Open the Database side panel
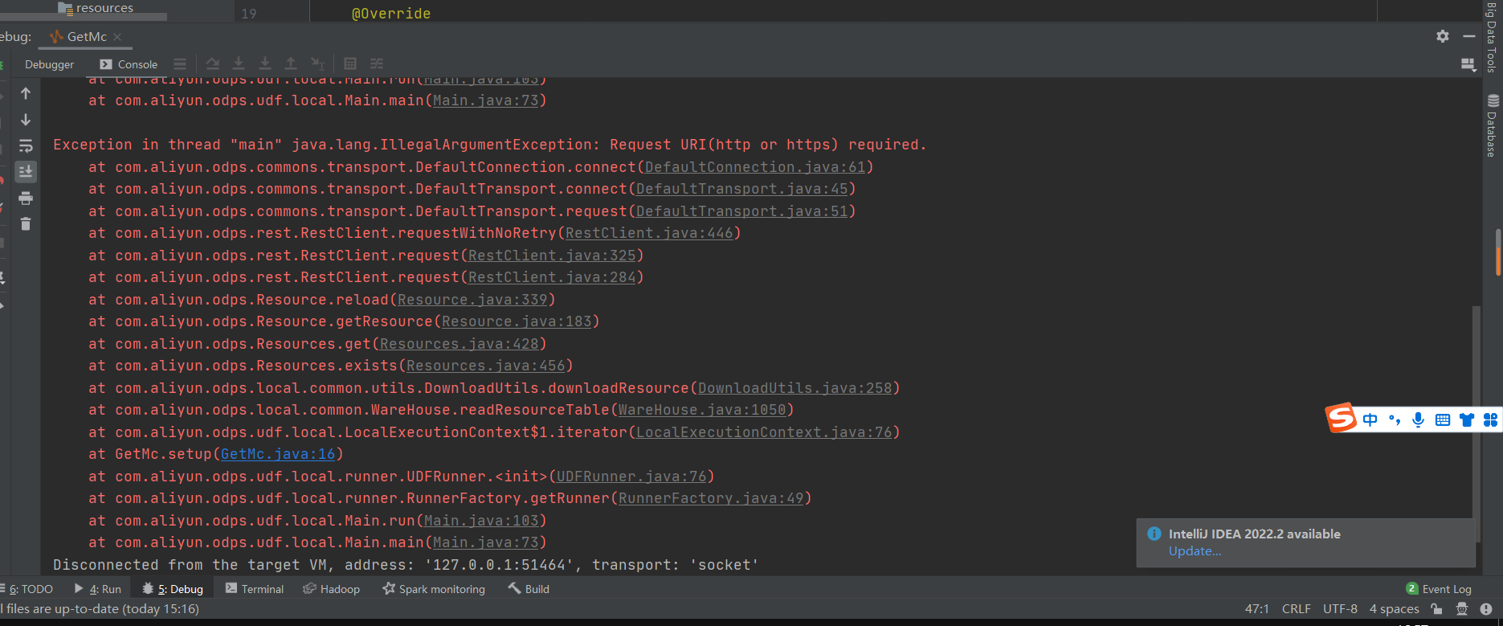The image size is (1503, 626). 1493,126
